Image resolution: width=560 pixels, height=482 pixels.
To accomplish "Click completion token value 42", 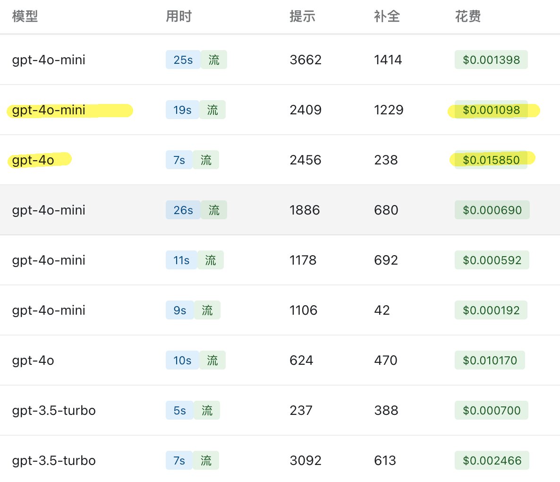I will (x=382, y=310).
